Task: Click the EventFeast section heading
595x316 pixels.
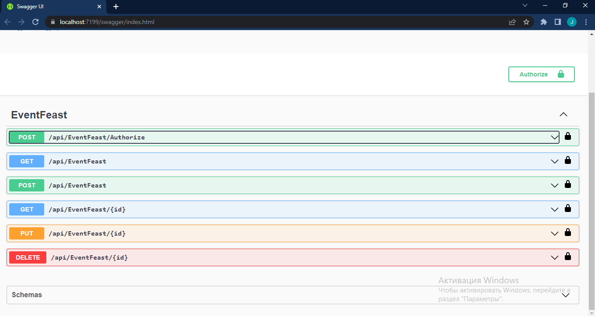Action: pyautogui.click(x=39, y=115)
